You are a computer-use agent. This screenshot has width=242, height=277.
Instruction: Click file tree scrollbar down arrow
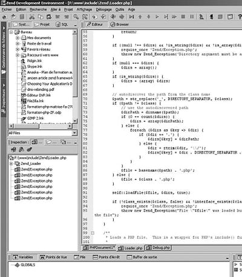[x=75, y=121]
